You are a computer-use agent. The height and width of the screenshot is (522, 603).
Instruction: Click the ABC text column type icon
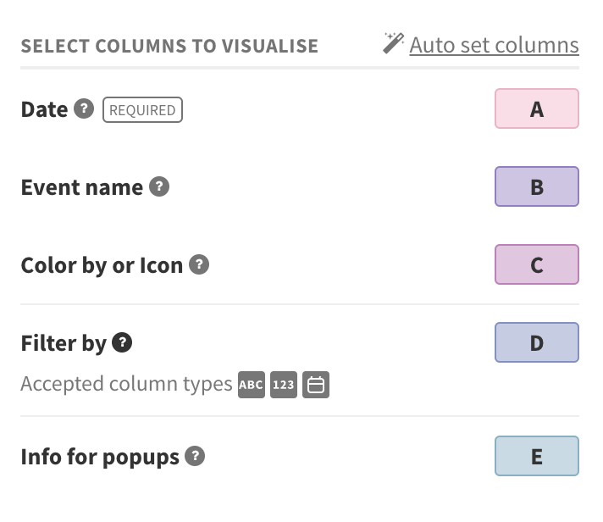[x=252, y=386]
